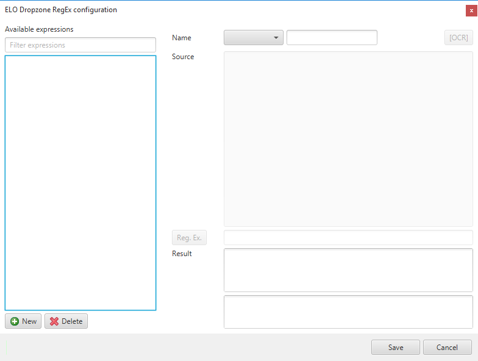The image size is (478, 361).
Task: Click the upper Result text box
Action: pos(349,270)
